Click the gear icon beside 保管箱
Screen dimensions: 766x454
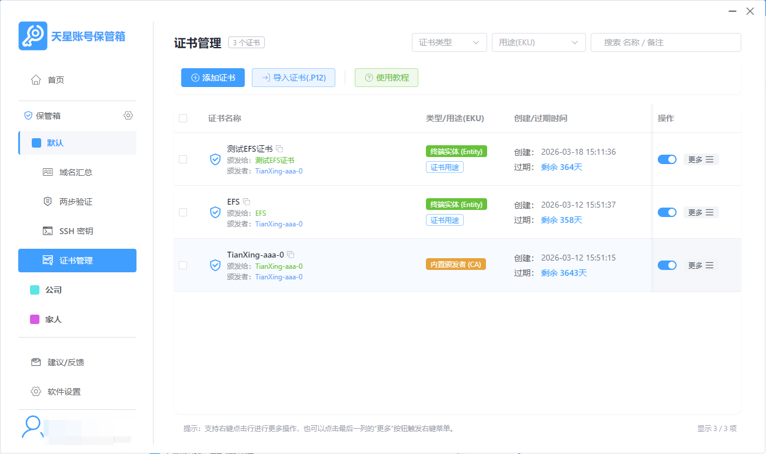tap(128, 115)
